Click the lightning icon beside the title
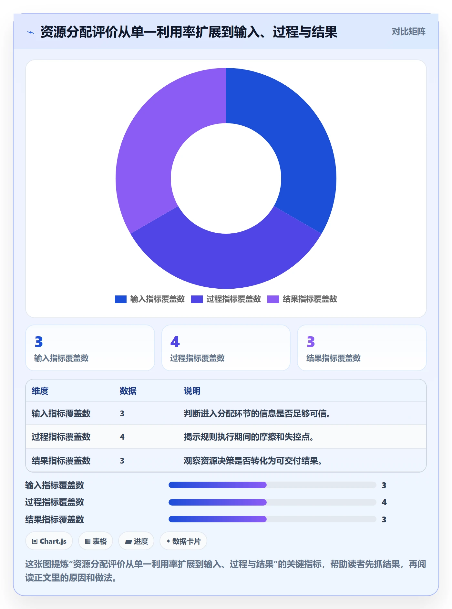452x609 pixels. (x=31, y=32)
